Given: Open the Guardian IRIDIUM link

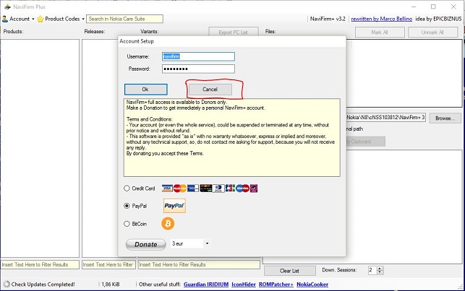Looking at the screenshot, I should [x=205, y=285].
